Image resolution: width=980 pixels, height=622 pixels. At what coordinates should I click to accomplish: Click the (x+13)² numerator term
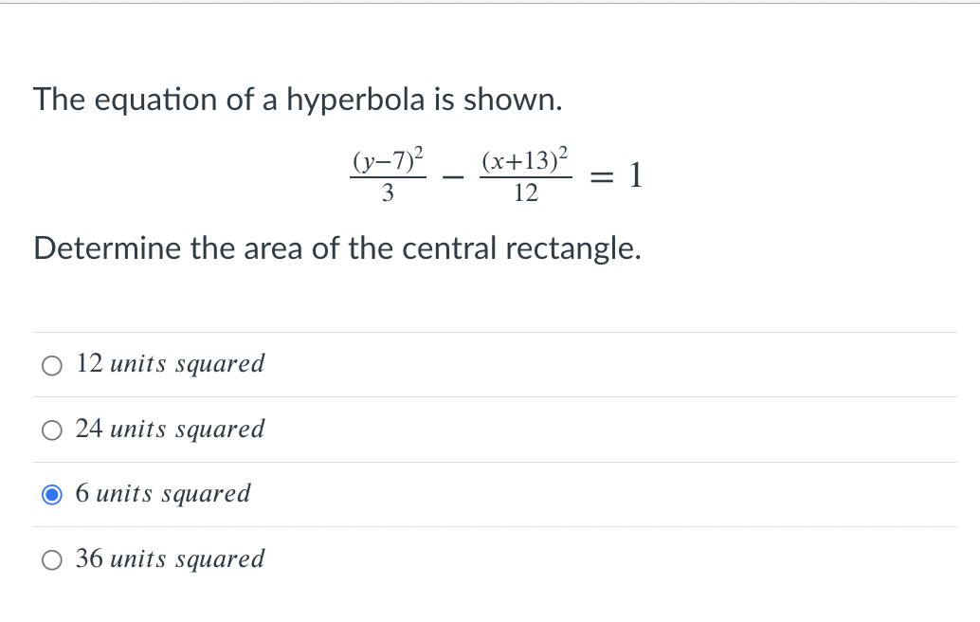pos(526,160)
